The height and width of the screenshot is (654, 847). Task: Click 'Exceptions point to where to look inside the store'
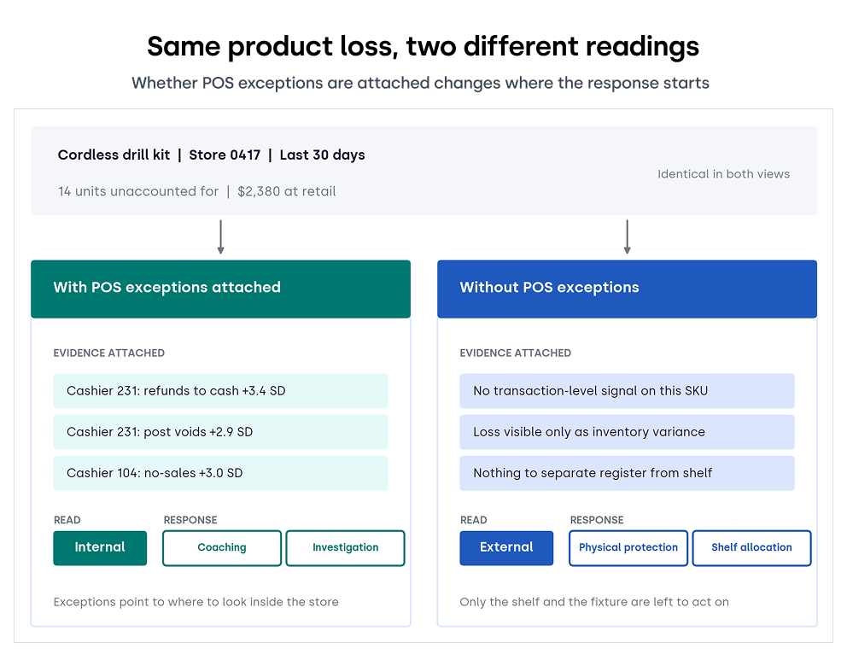(196, 602)
